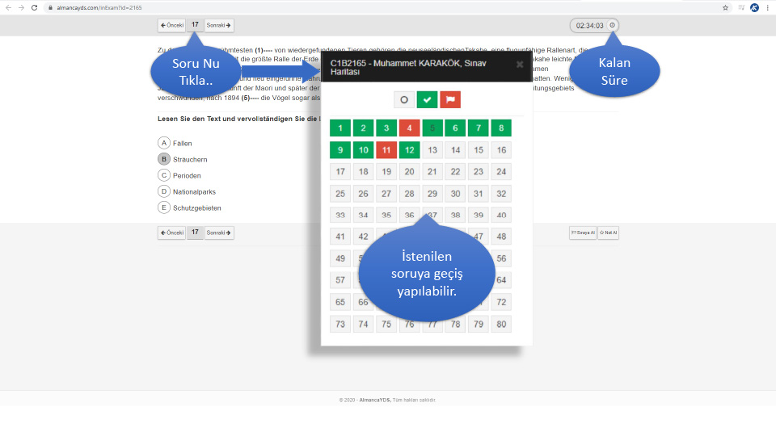Go to question 32 in the map
776x436 pixels.
coord(501,194)
